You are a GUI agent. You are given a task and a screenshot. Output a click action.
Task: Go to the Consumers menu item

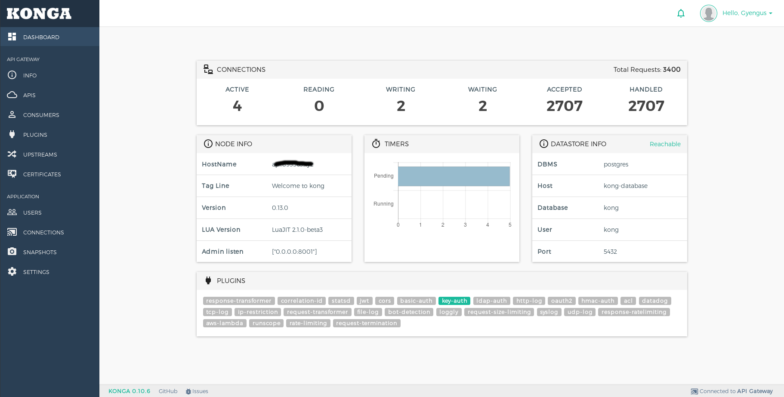(x=41, y=115)
